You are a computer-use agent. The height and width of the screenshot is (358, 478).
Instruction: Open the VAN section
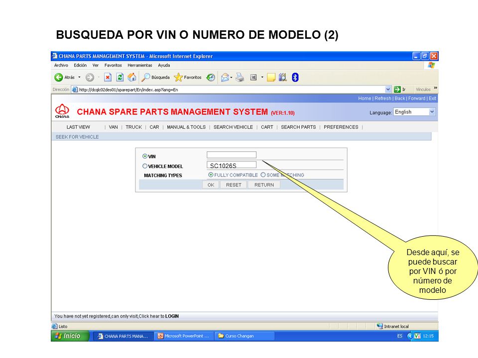click(x=113, y=127)
